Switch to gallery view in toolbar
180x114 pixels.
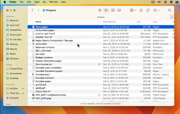[119, 10]
